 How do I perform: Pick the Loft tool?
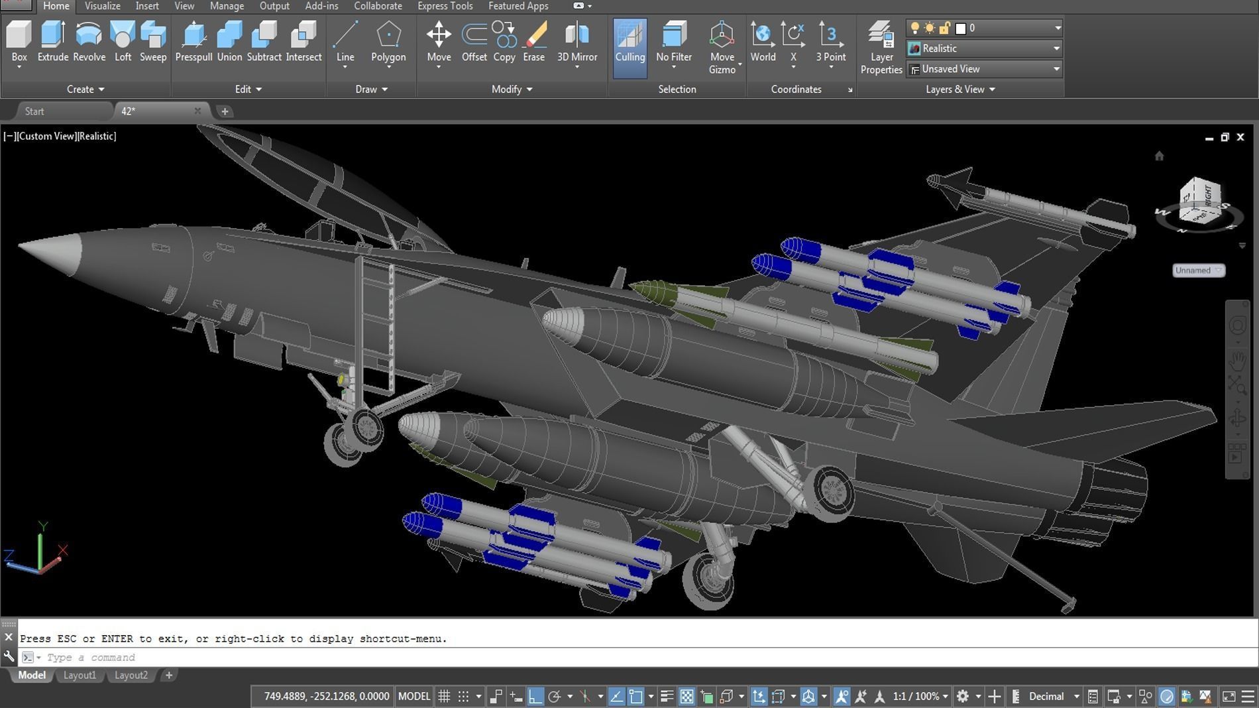pos(123,42)
